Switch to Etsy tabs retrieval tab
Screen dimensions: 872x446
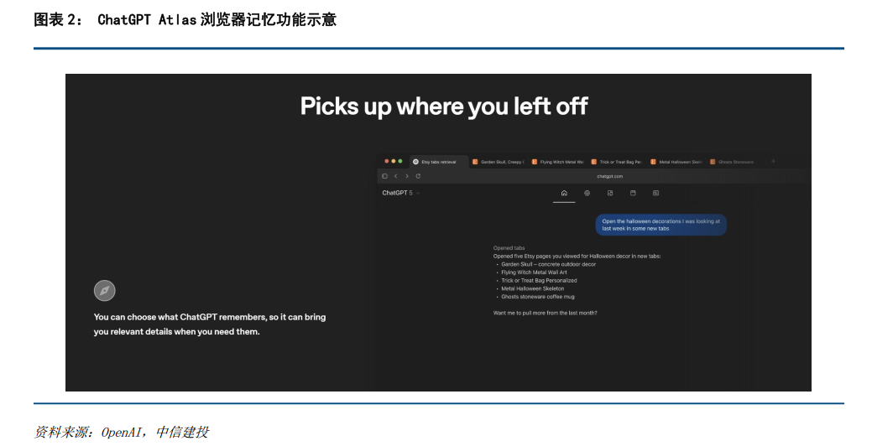click(437, 162)
